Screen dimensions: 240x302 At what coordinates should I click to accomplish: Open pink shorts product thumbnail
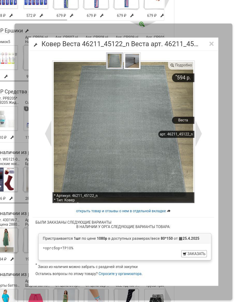click(35, 296)
